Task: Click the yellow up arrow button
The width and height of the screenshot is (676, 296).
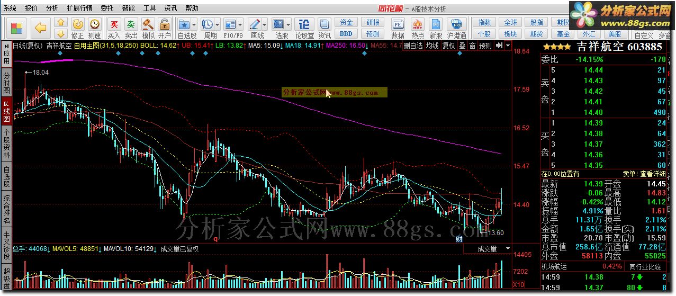Action: 61,23
